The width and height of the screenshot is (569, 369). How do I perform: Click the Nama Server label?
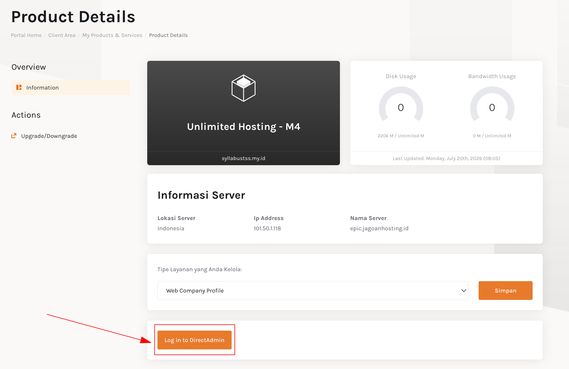point(368,218)
